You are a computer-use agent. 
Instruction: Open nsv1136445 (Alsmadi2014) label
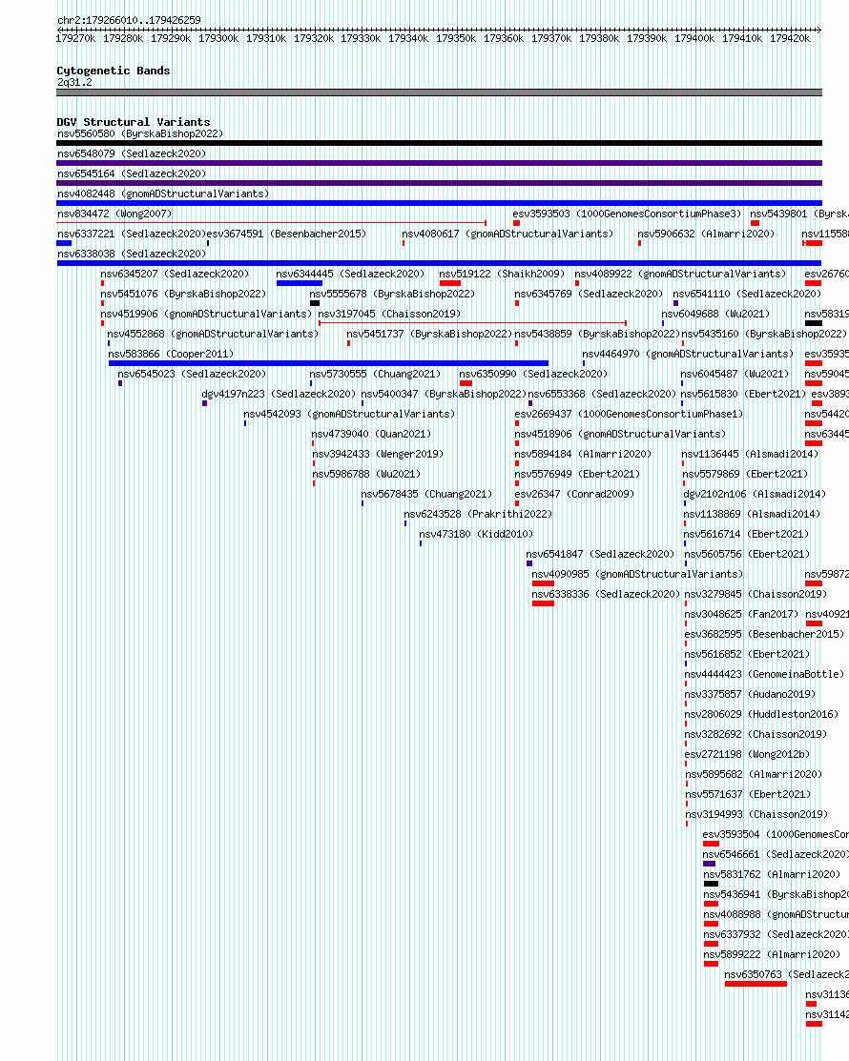click(750, 454)
